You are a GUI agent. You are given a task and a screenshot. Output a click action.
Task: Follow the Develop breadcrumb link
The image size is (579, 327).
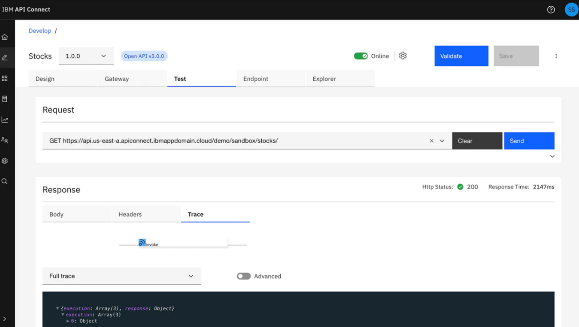(40, 31)
